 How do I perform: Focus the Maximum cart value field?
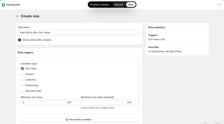click(110, 102)
